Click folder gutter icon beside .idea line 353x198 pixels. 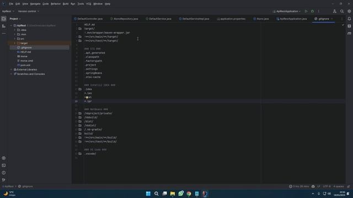point(80,89)
